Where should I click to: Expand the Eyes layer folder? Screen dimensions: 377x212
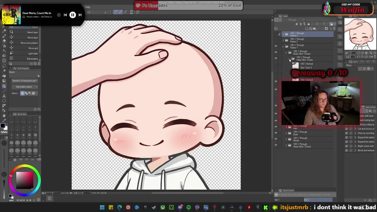pos(286,133)
